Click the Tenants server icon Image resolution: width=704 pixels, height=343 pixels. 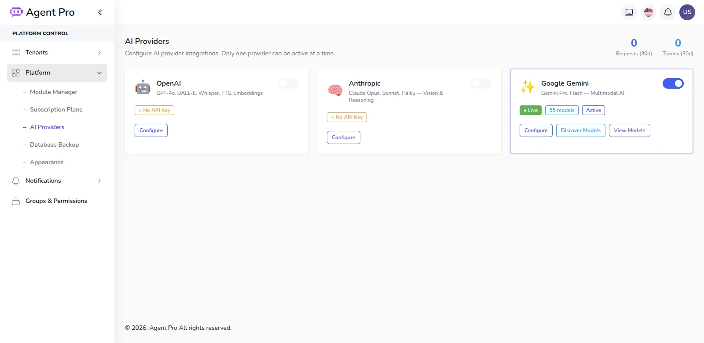pos(16,53)
